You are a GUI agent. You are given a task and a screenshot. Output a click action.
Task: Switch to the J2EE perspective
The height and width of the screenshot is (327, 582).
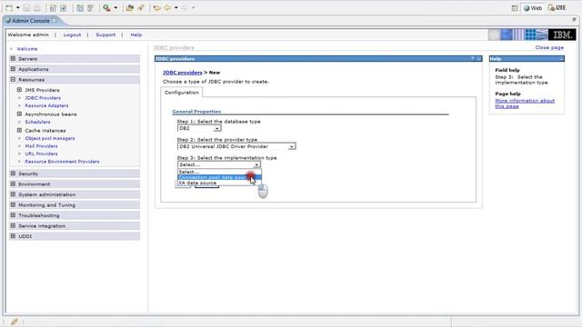click(557, 8)
